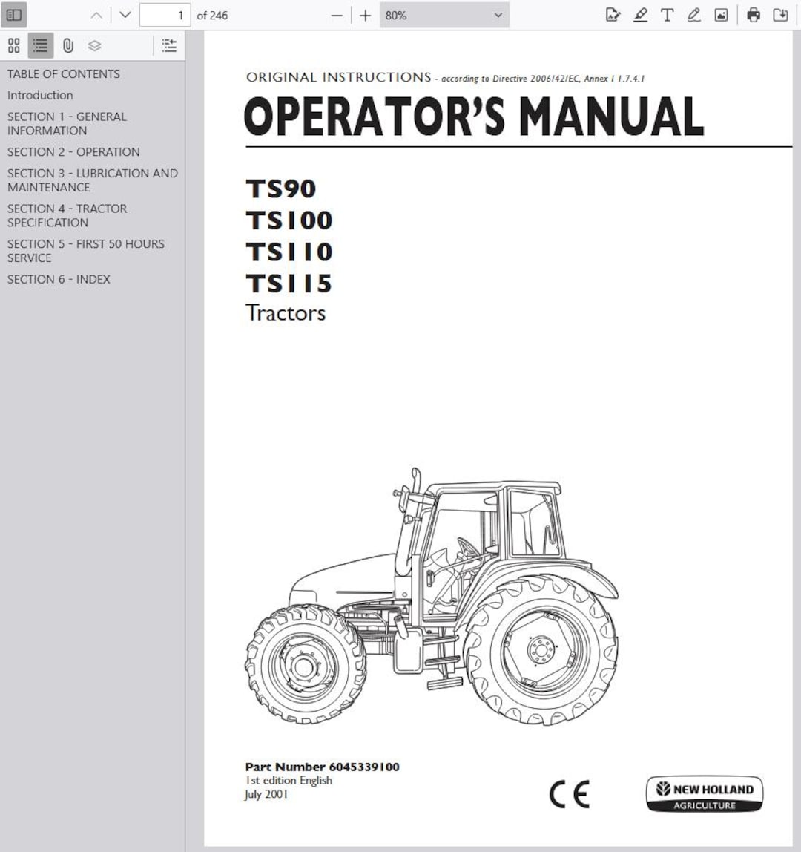
Task: Select the highlight tool
Action: point(640,15)
